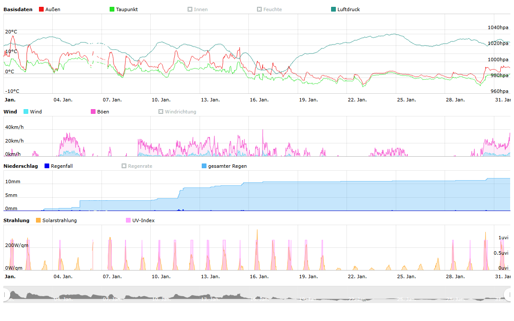Click the 40km/h gust peak in the Wind chart
The width and height of the screenshot is (514, 321).
[x=263, y=130]
